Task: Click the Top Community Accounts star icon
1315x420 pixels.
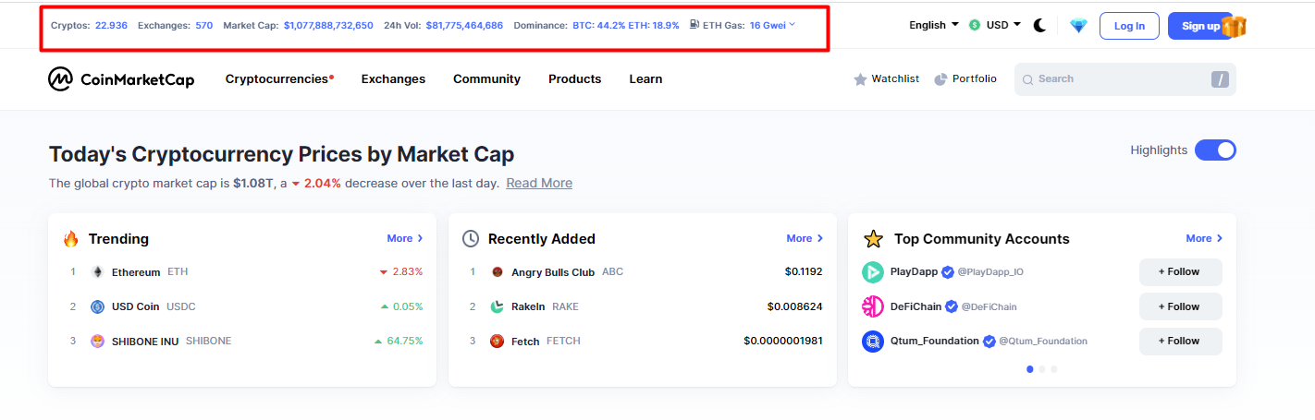Action: [x=873, y=239]
